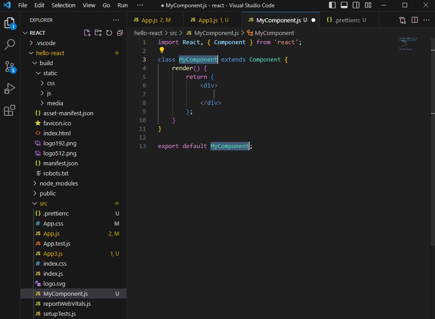Click the lightbulb code action icon

point(162,50)
